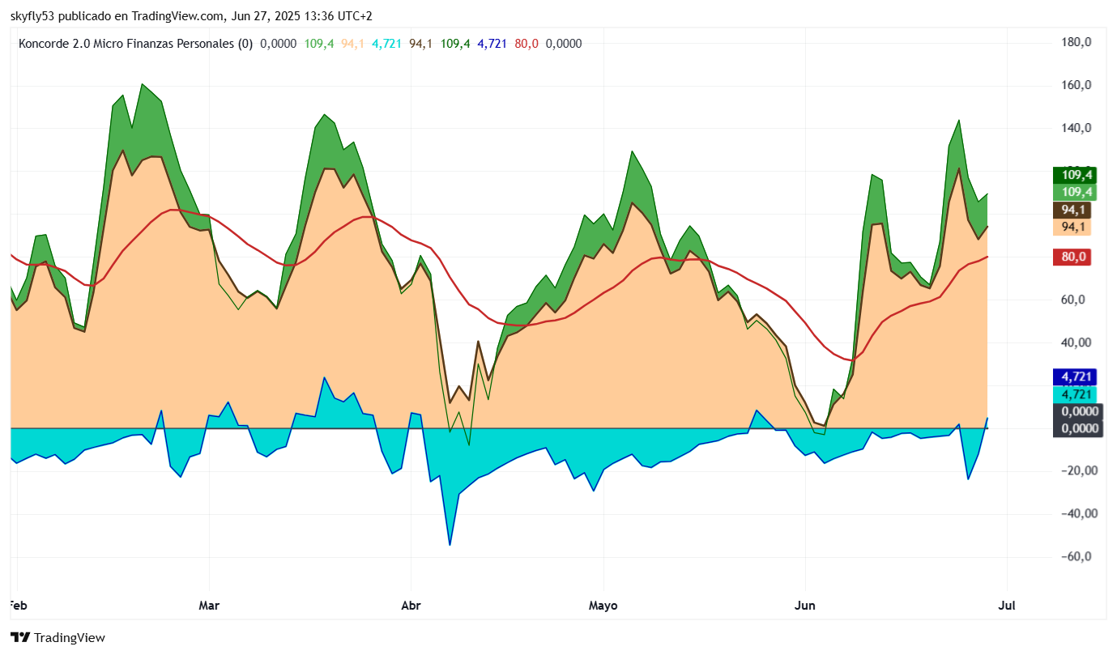Click the cyan 4,721 axis label

coord(1074,394)
